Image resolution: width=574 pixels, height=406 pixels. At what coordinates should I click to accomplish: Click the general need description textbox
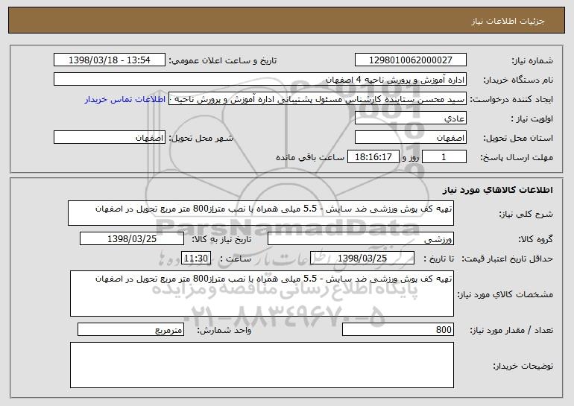[x=261, y=213]
